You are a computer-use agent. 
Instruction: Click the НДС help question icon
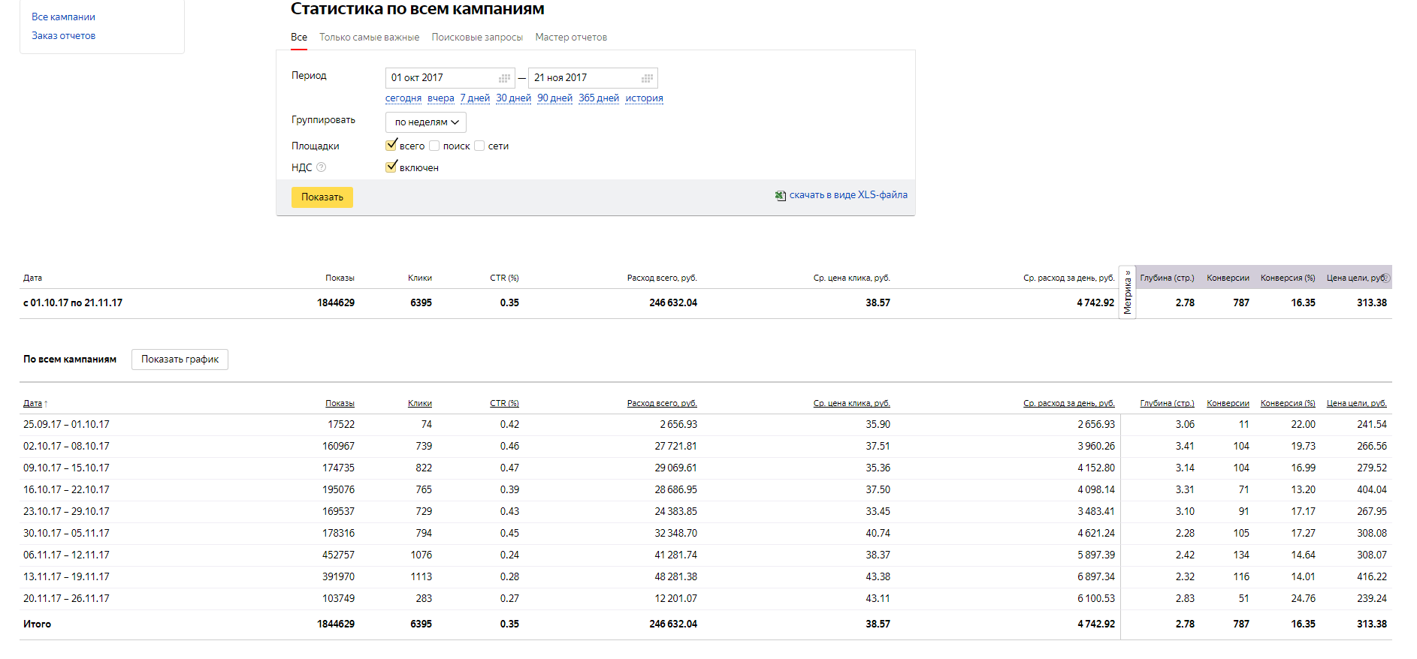point(322,167)
